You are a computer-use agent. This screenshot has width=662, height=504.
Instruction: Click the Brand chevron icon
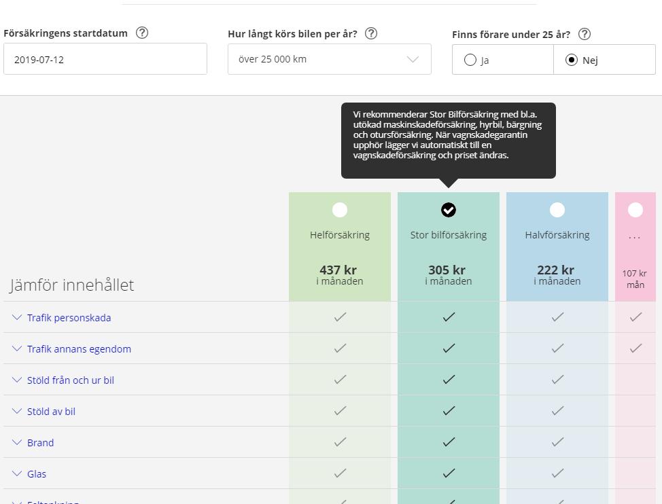[x=17, y=442]
